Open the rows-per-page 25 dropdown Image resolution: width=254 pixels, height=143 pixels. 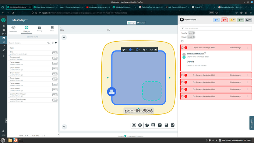click(26, 136)
